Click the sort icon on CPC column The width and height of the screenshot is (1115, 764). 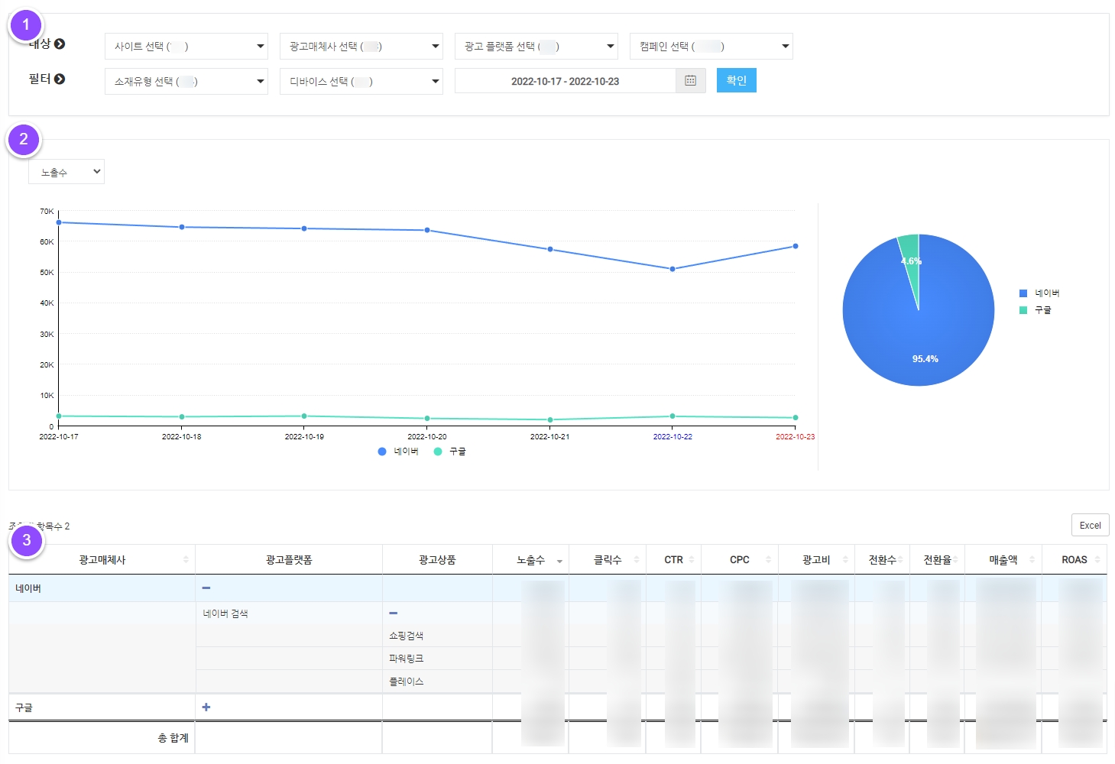768,560
